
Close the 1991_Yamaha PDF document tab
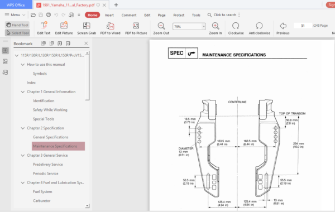pyautogui.click(x=104, y=5)
